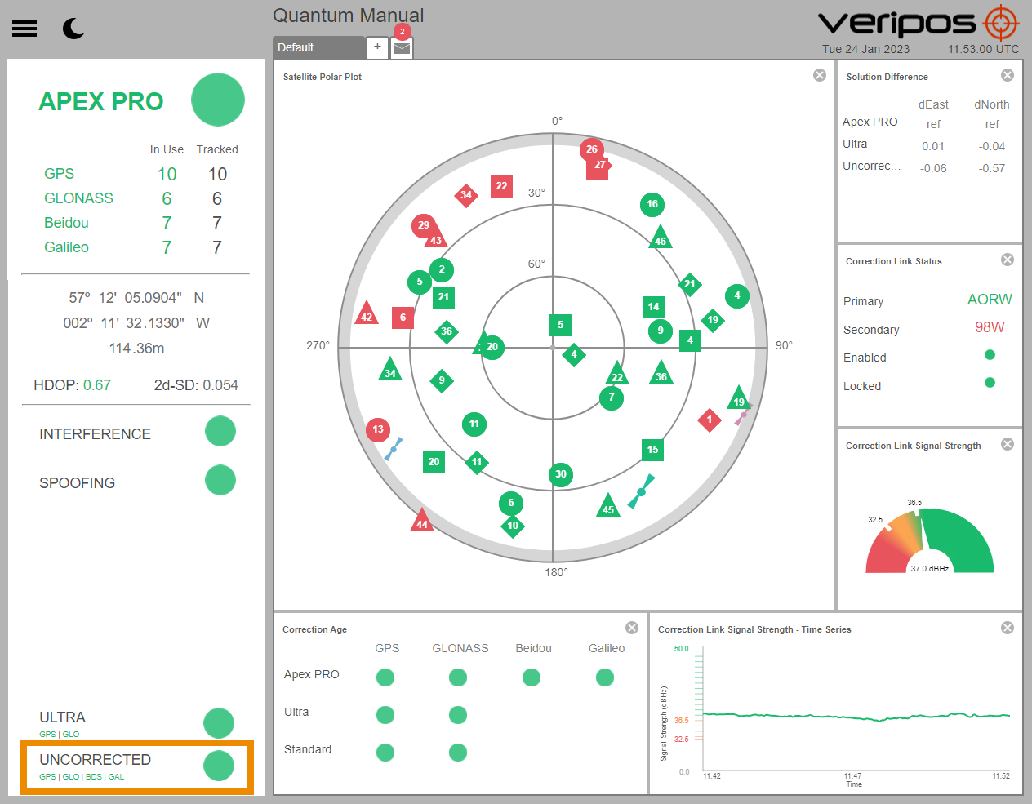This screenshot has height=804, width=1032.
Task: Click the SPOOFING status indicator
Action: tap(220, 480)
